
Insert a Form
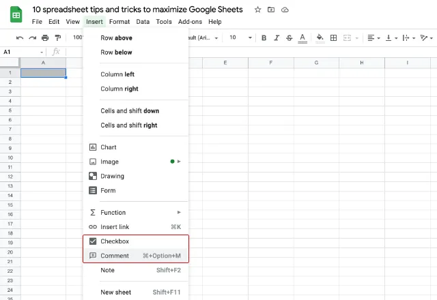click(x=136, y=191)
